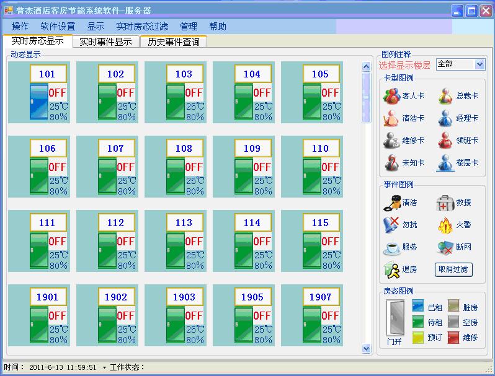Viewport: 495px width, 376px height.
Task: Expand the time dropdown arrow in status bar
Action: 104,367
